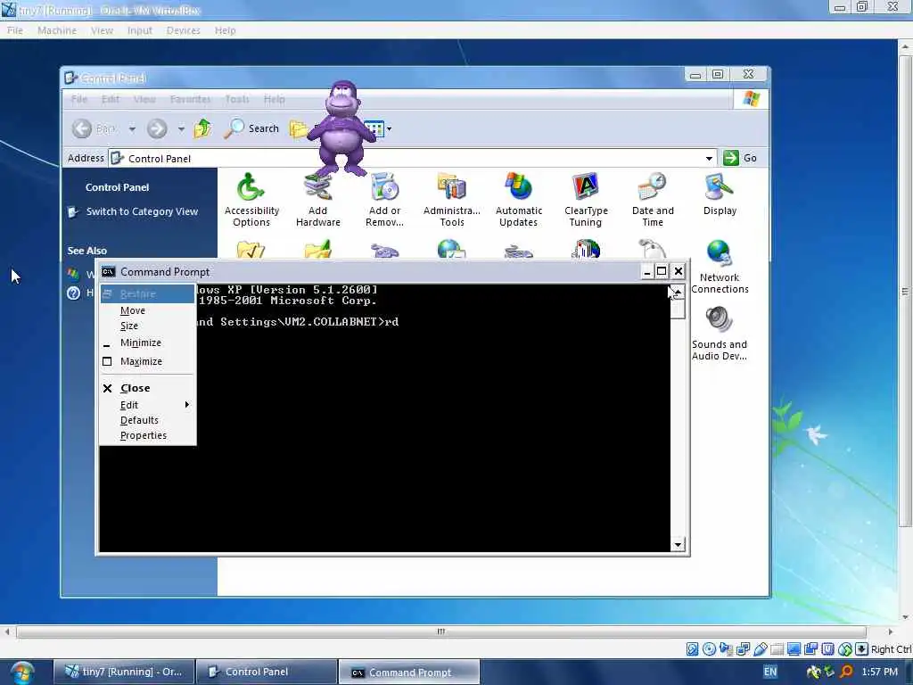
Task: Click the VirtualBox optical disk status icon
Action: [709, 649]
